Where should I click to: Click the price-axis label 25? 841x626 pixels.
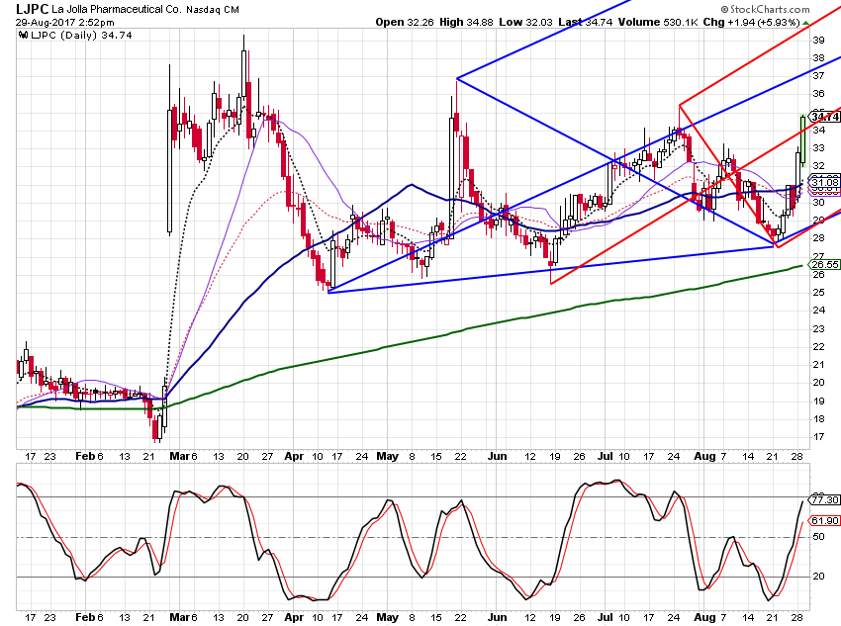click(818, 293)
